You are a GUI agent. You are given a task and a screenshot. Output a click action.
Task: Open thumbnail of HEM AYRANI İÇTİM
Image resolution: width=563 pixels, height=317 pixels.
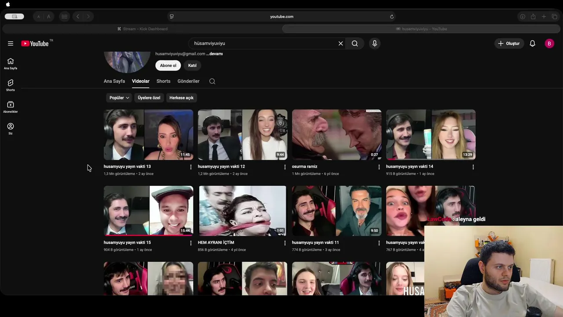(242, 211)
